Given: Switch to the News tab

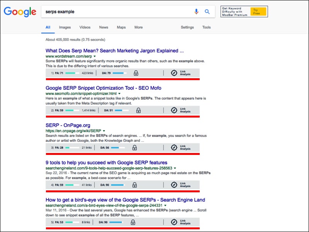Looking at the screenshot, I should point(104,27).
